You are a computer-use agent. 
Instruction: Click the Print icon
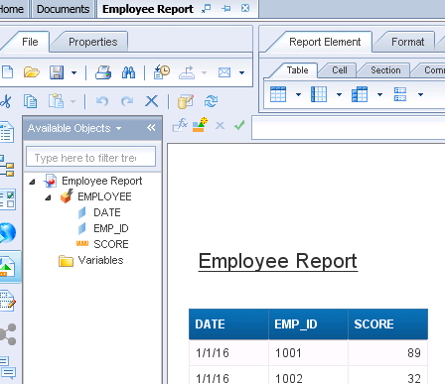(103, 72)
